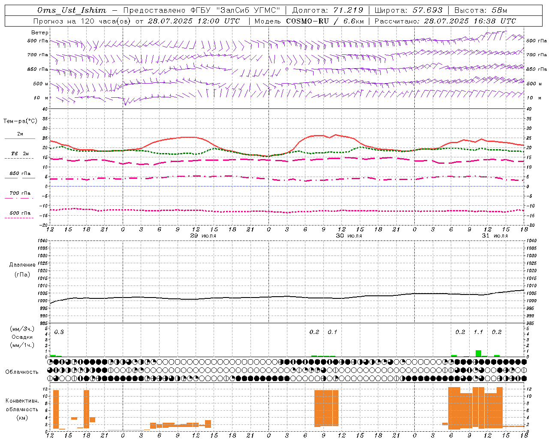
Task: Click the station name Oms_Ust_Ishim in header
Action: coord(72,10)
